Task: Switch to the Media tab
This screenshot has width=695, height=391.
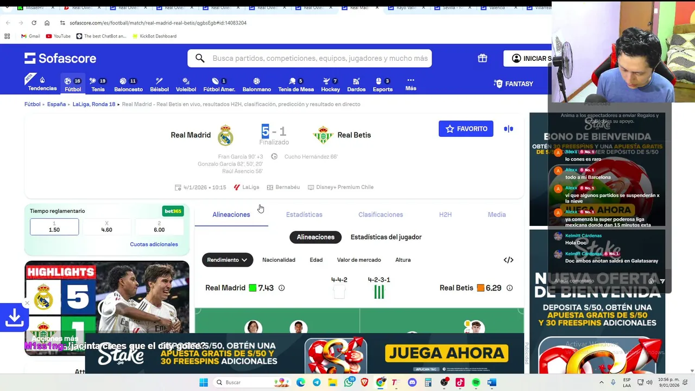Action: 497,215
